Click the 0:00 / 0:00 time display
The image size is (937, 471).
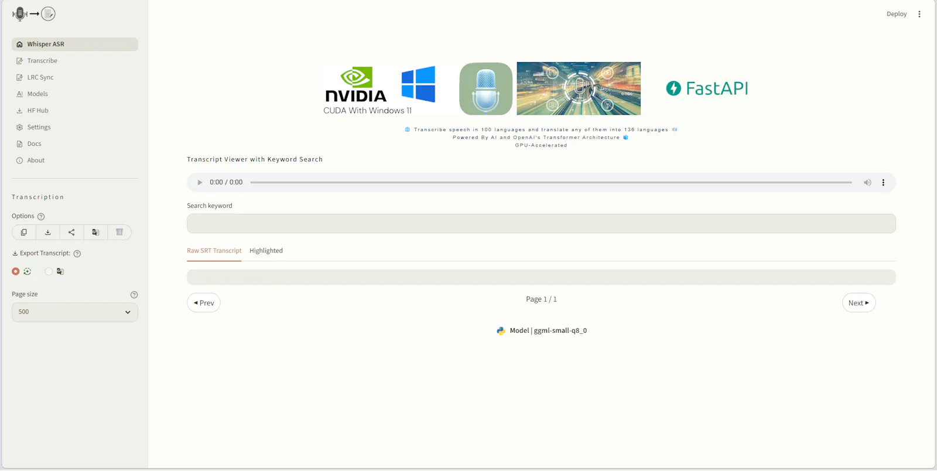226,182
